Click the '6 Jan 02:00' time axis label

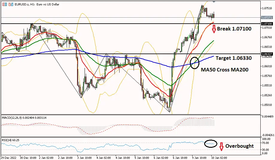(161, 158)
